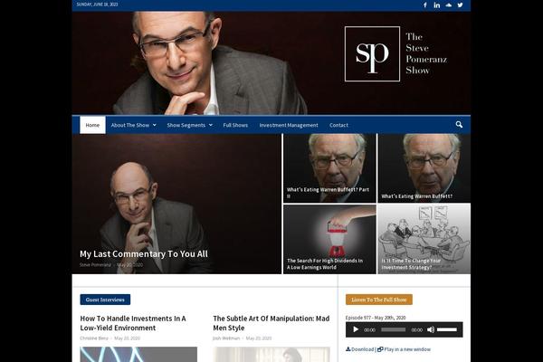543x362 pixels.
Task: Click Steve Pomeranz author under featured post
Action: point(95,264)
